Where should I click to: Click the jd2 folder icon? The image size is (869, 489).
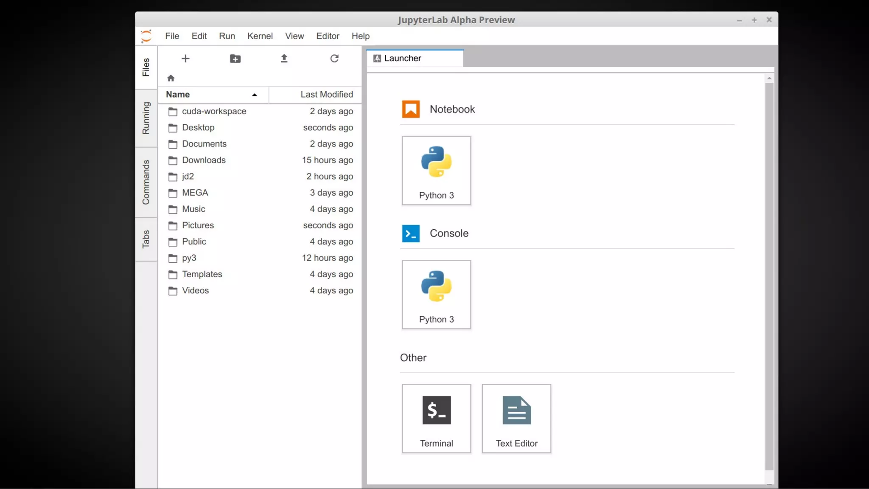click(x=173, y=177)
